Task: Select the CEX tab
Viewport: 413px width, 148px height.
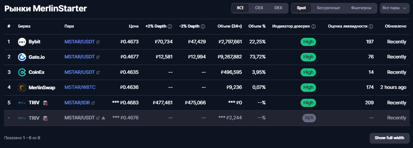Action: (259, 8)
